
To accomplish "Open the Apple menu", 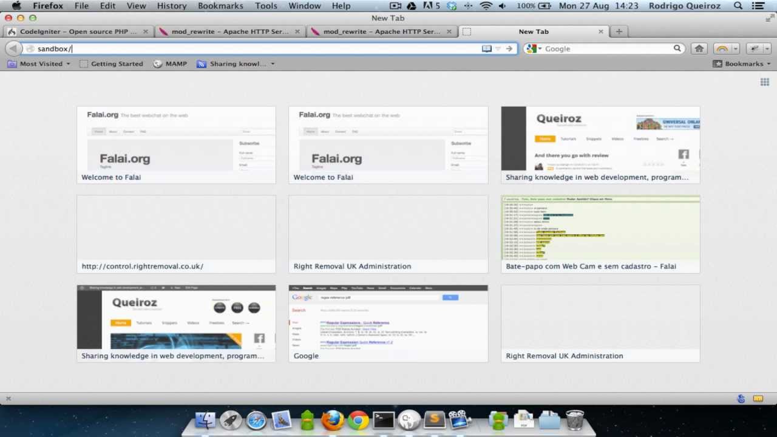I will [16, 5].
